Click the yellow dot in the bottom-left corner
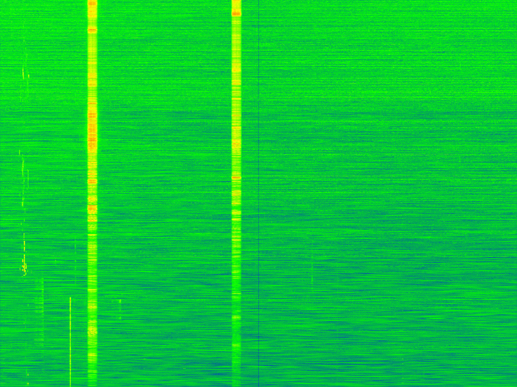517x387 pixels. [x=28, y=383]
